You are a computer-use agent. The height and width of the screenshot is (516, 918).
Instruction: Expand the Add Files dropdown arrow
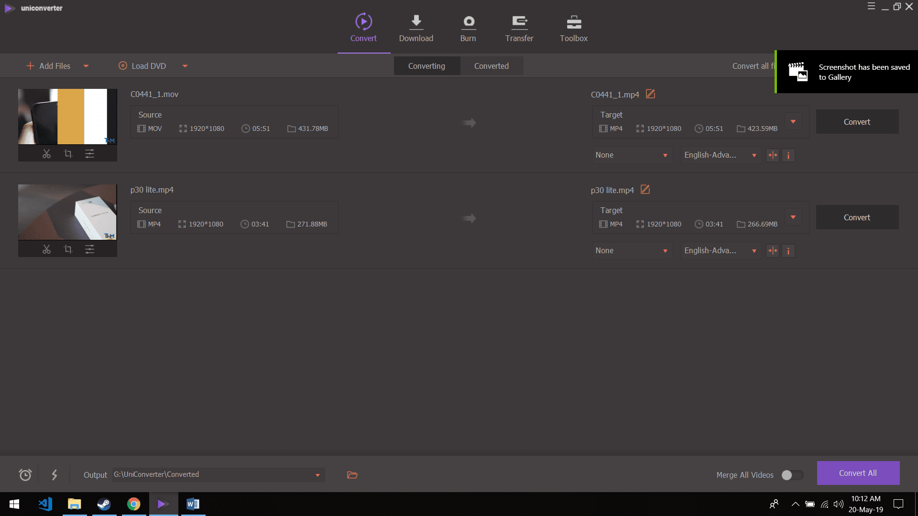pyautogui.click(x=86, y=66)
